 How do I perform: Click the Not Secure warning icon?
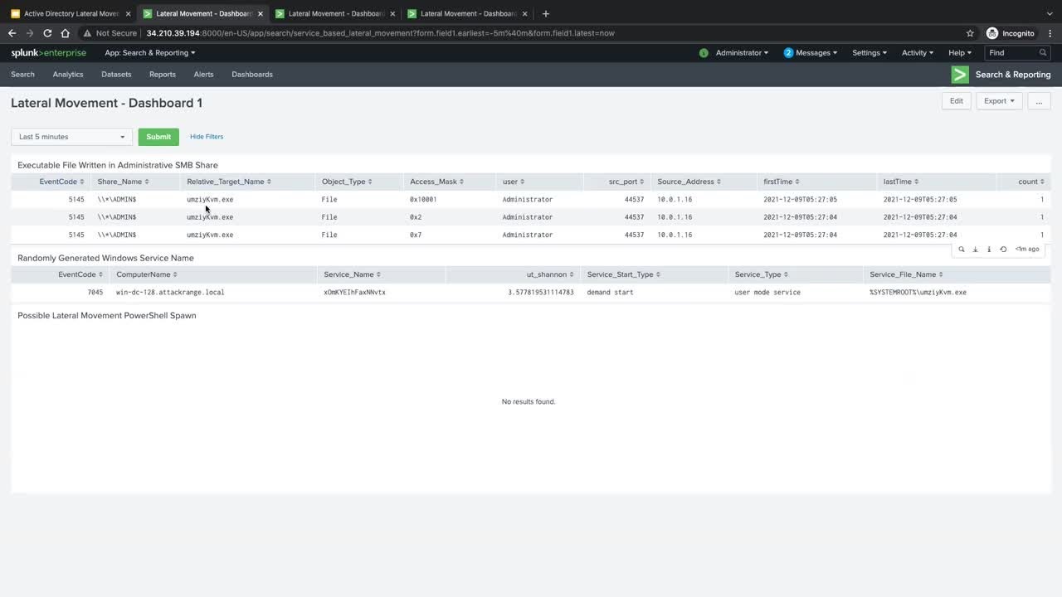coord(87,33)
